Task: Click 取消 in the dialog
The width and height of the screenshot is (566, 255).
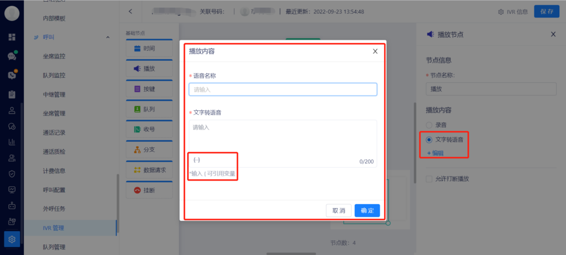Action: coord(339,211)
